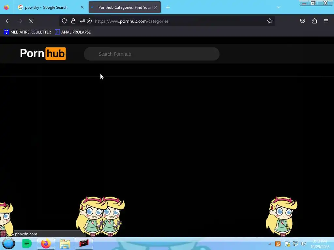
Task: Open File Explorer from the taskbar
Action: click(65, 243)
